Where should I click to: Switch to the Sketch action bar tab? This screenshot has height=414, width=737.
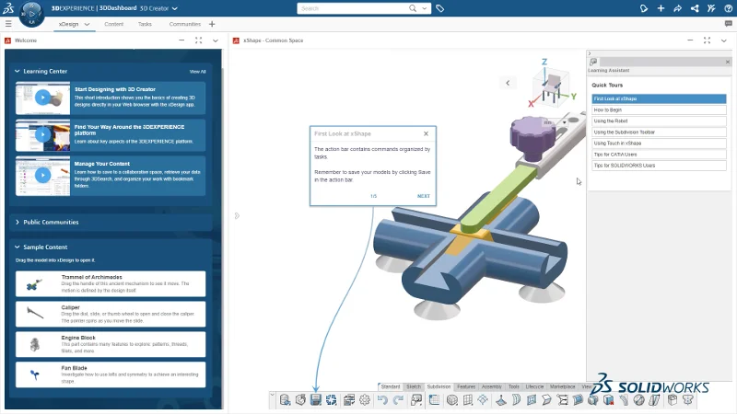pyautogui.click(x=414, y=387)
